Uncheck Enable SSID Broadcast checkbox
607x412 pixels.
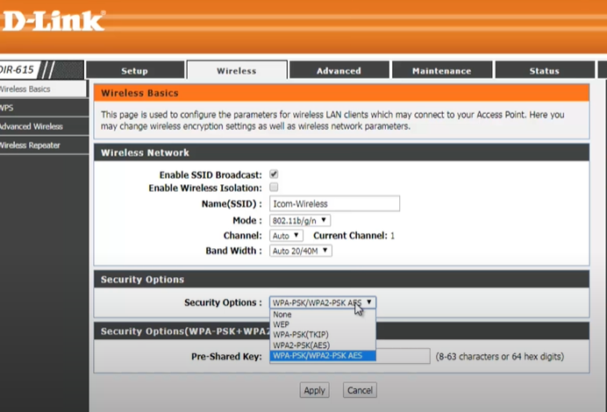tap(274, 174)
